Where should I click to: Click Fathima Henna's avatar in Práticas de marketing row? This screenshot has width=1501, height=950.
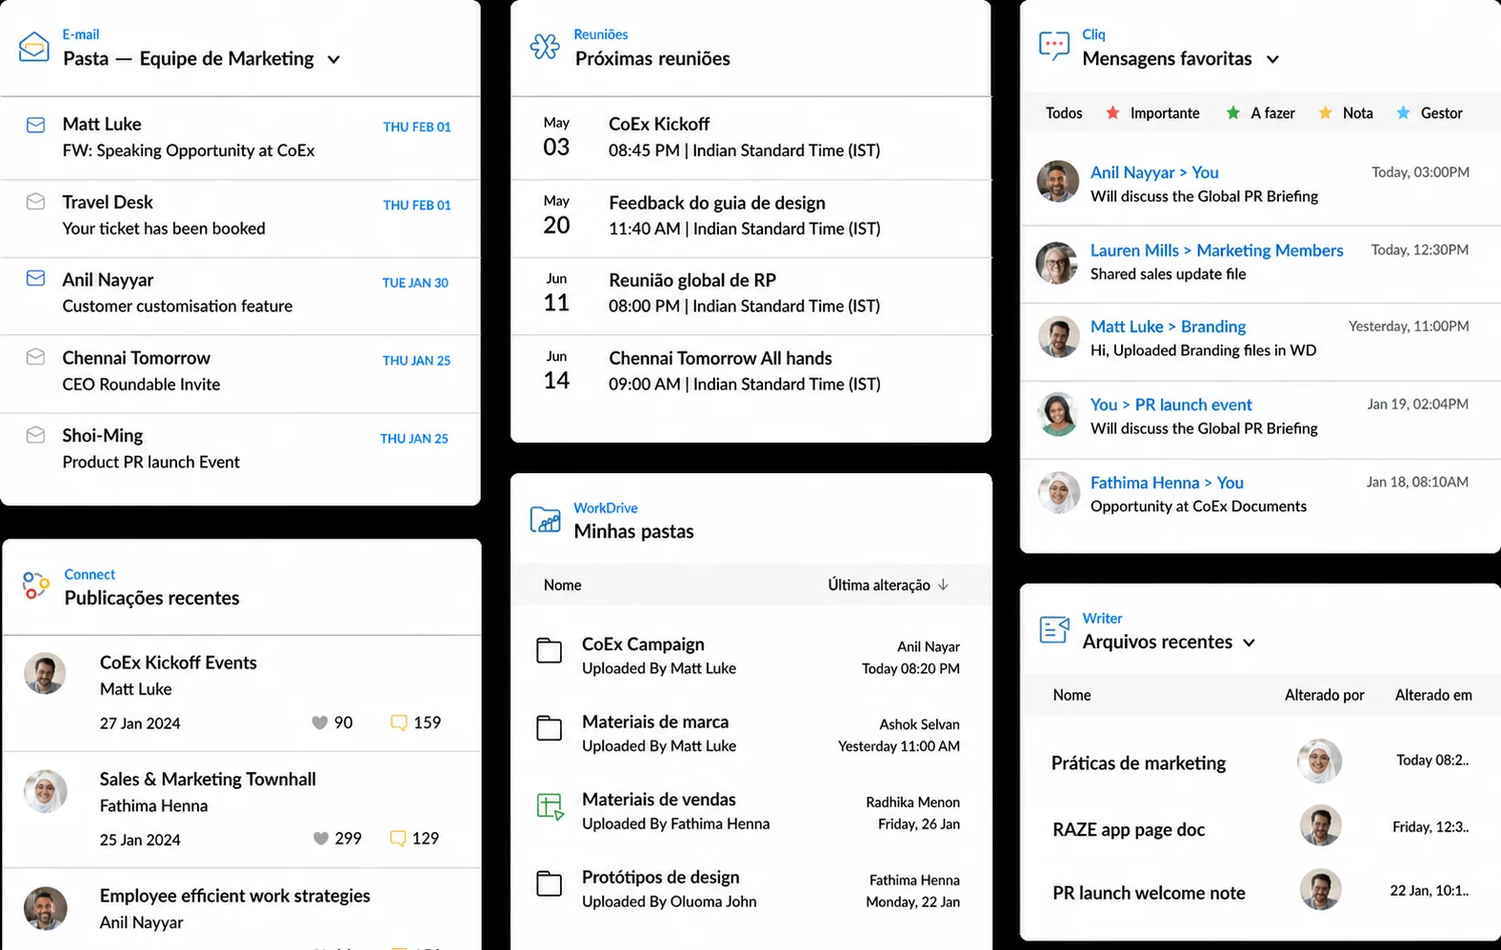[x=1320, y=761]
